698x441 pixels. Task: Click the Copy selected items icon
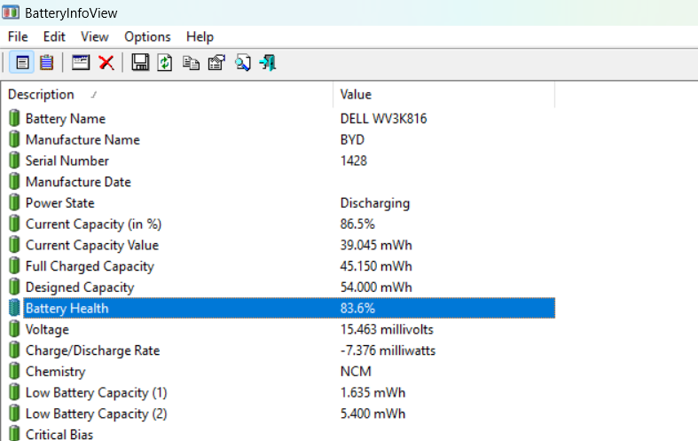[191, 62]
